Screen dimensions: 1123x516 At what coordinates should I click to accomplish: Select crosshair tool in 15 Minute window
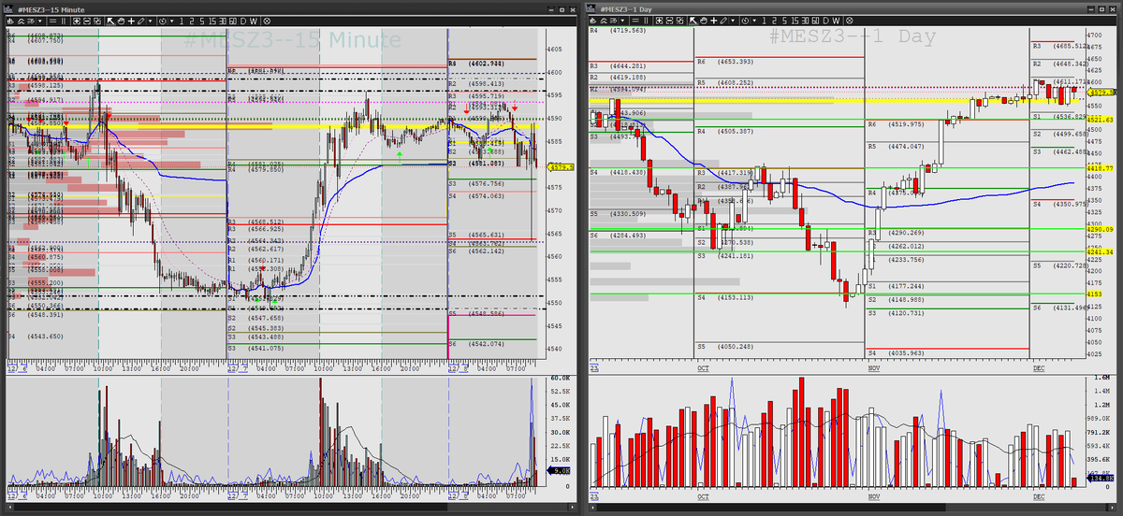(x=132, y=21)
